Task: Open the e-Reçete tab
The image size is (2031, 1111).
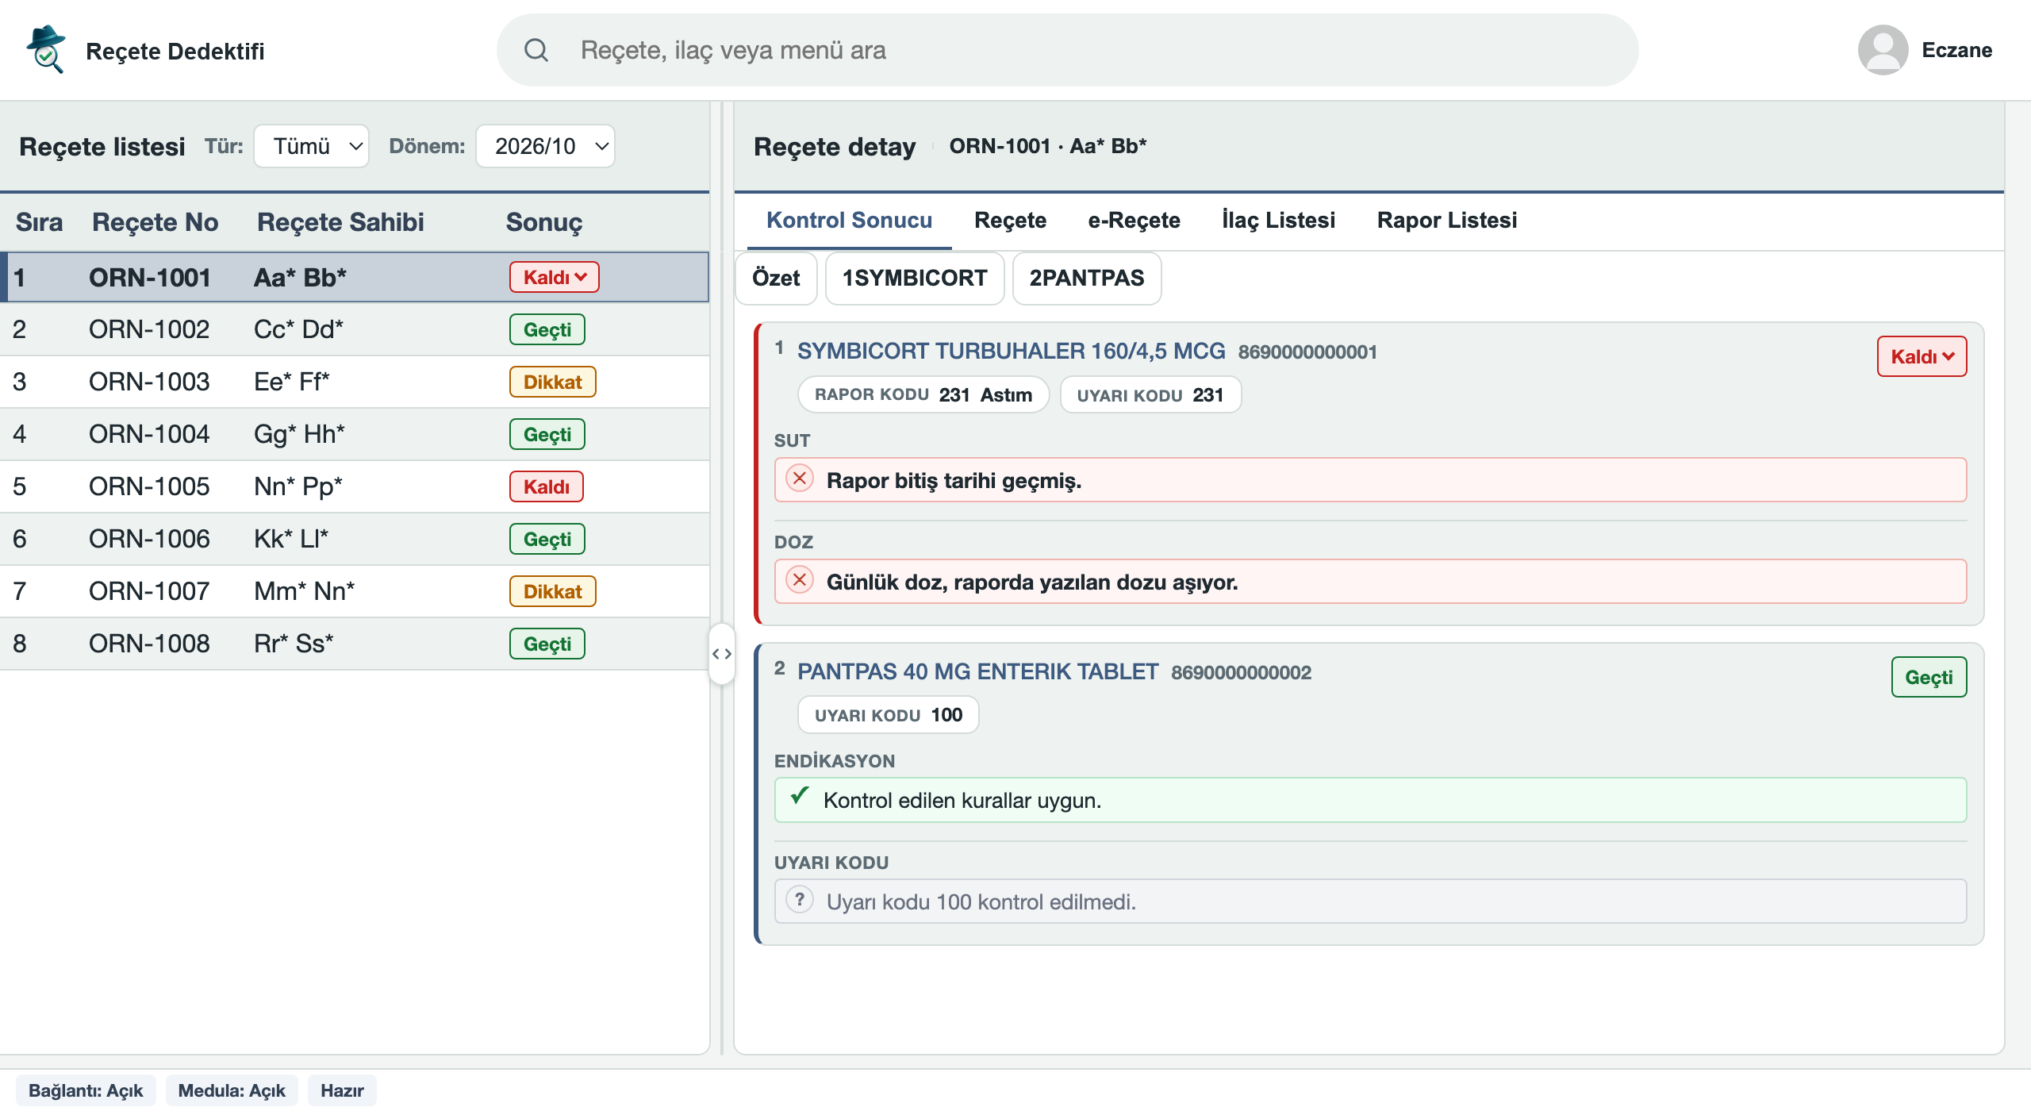Action: click(x=1134, y=221)
